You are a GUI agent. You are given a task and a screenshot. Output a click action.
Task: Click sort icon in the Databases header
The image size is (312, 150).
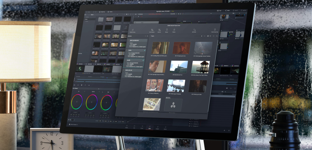(x=145, y=36)
